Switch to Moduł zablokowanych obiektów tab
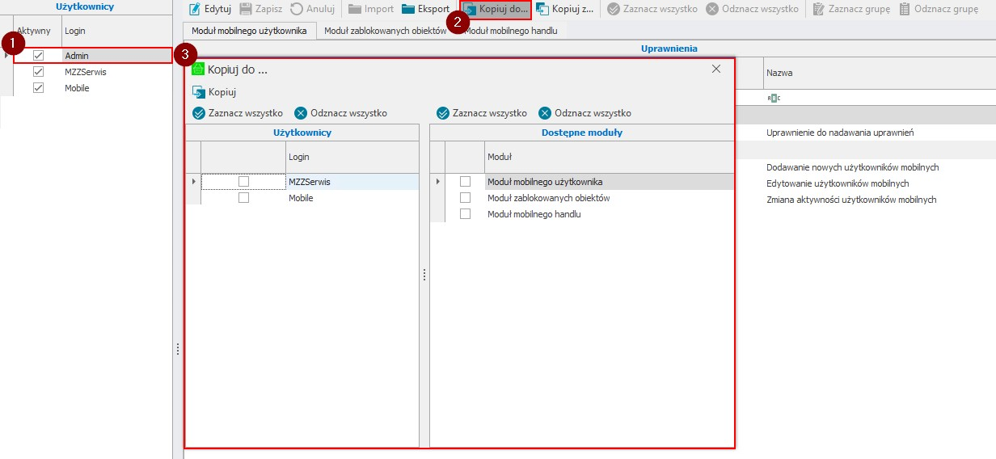The width and height of the screenshot is (996, 459). 385,31
